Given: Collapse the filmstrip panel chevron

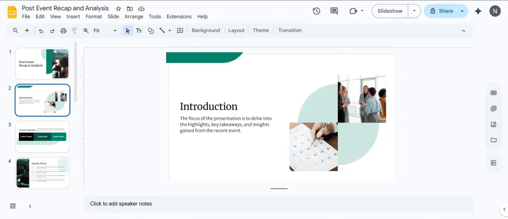Looking at the screenshot, I should [x=30, y=206].
